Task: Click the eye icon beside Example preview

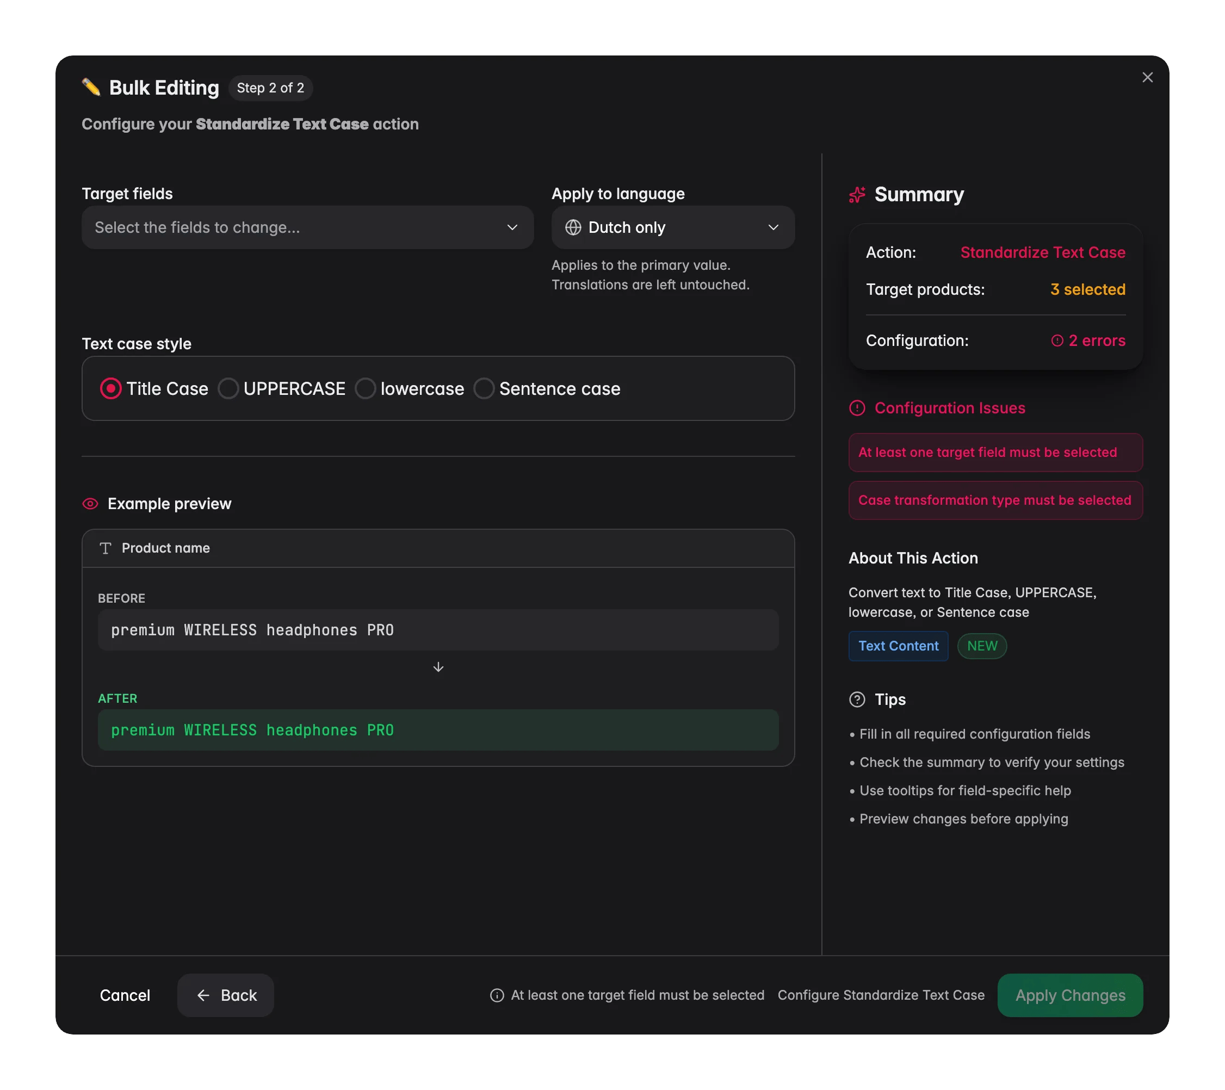Action: [x=90, y=504]
